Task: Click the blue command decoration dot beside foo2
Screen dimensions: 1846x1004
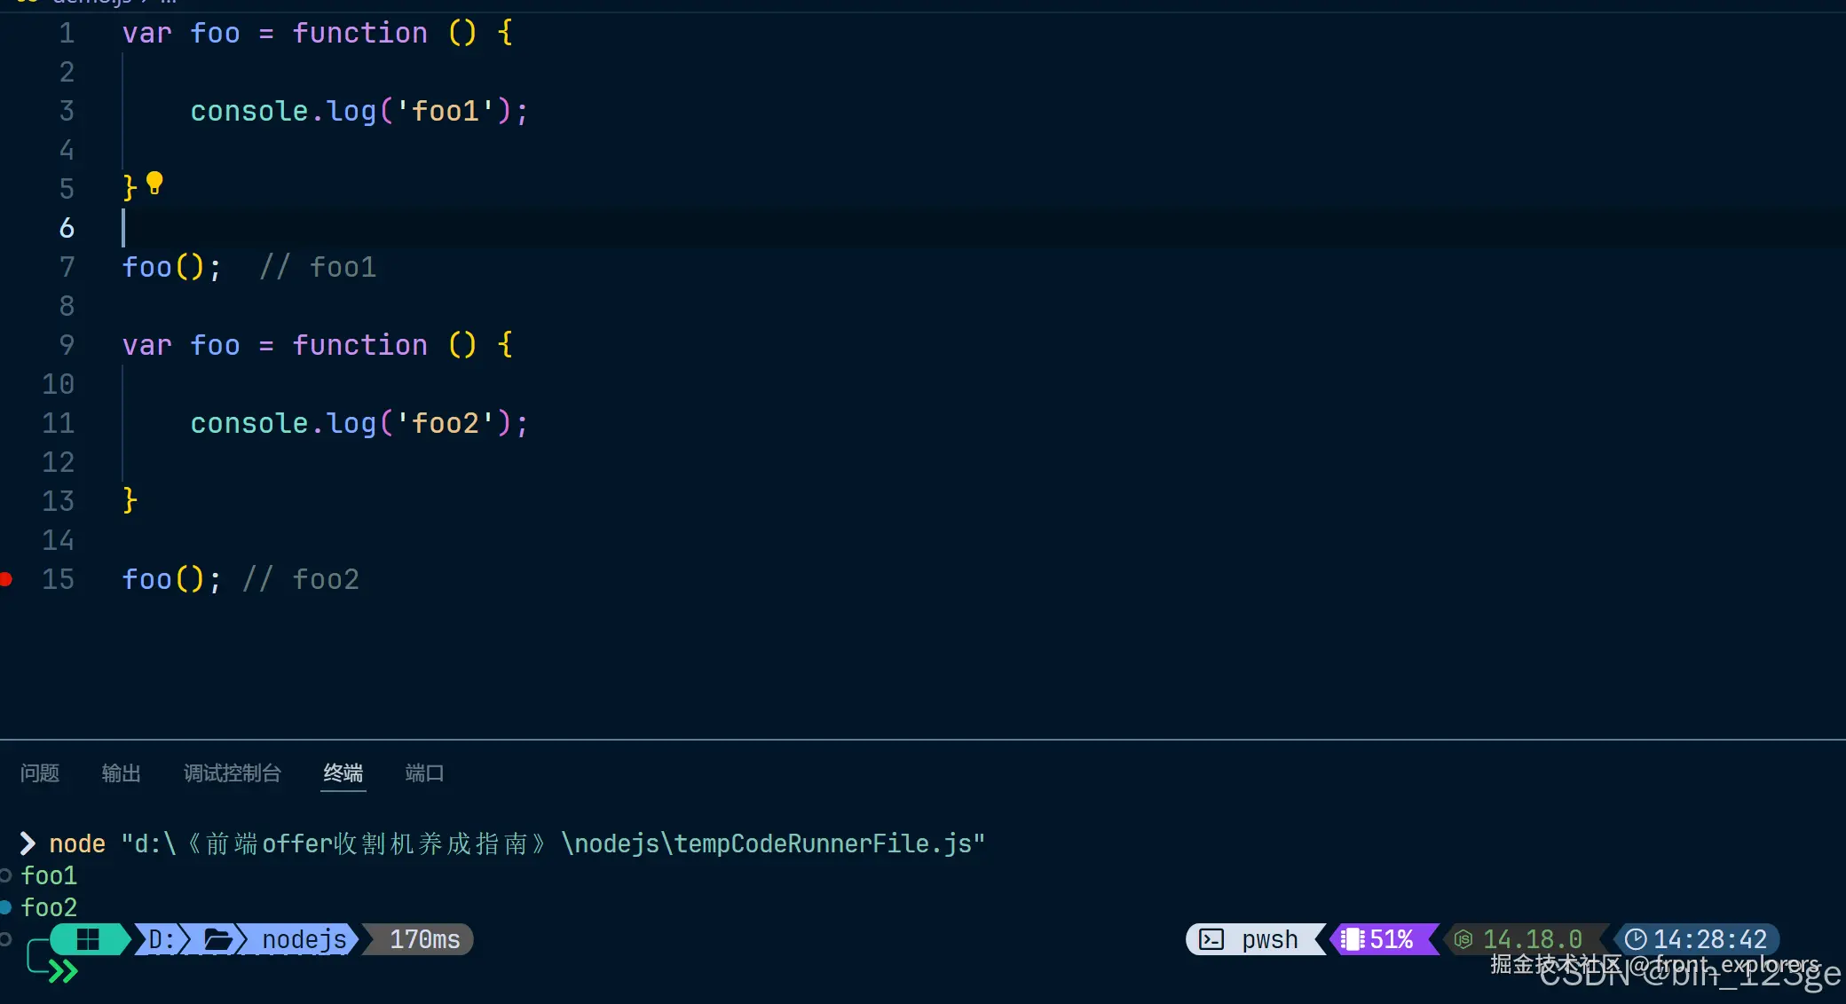Action: 6,907
